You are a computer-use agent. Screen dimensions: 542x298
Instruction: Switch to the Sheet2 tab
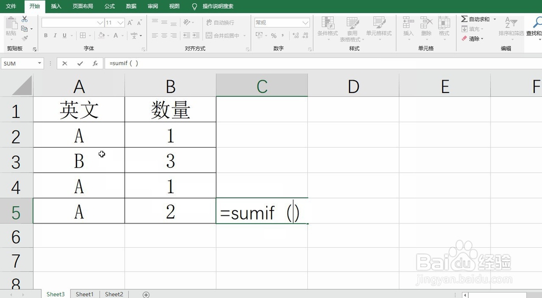coord(114,294)
